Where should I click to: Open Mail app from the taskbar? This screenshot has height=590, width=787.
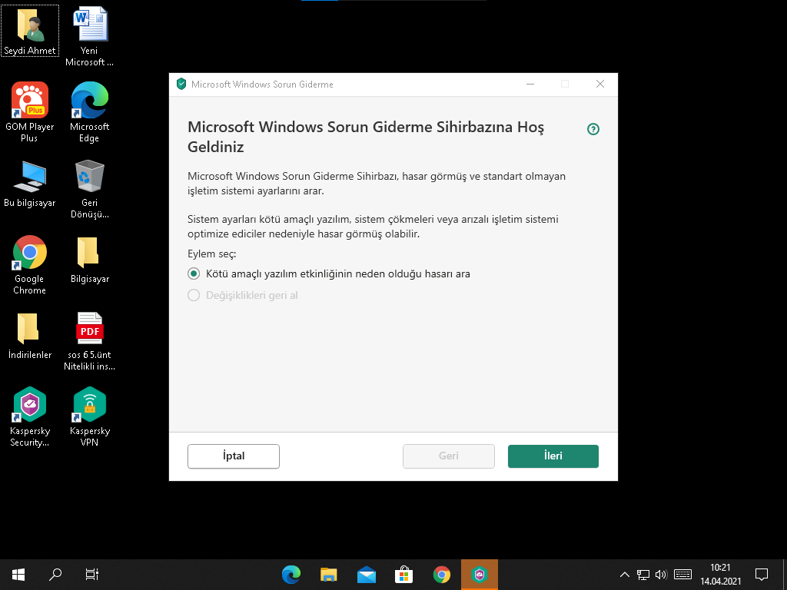tap(367, 575)
